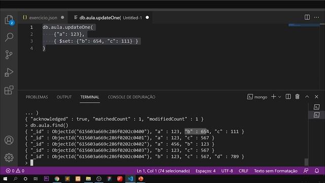Open the Windows Start menu
The height and width of the screenshot is (183, 325).
pos(5,179)
